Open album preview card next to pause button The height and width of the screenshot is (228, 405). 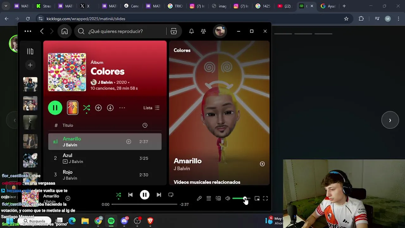point(72,108)
